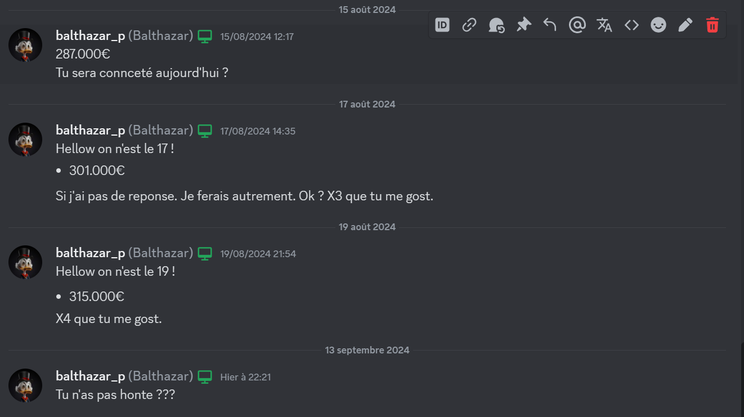744x417 pixels.
Task: Copy message ID from hover toolbar
Action: (x=442, y=25)
